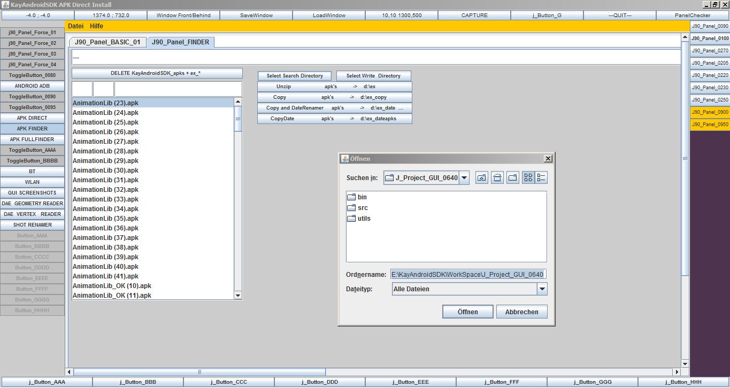Create a new folder in the dialog
The height and width of the screenshot is (388, 730).
coord(513,178)
